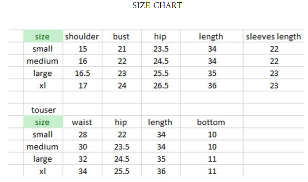Click the shoulder value 16.5 for large
This screenshot has width=308, height=182.
pos(82,74)
